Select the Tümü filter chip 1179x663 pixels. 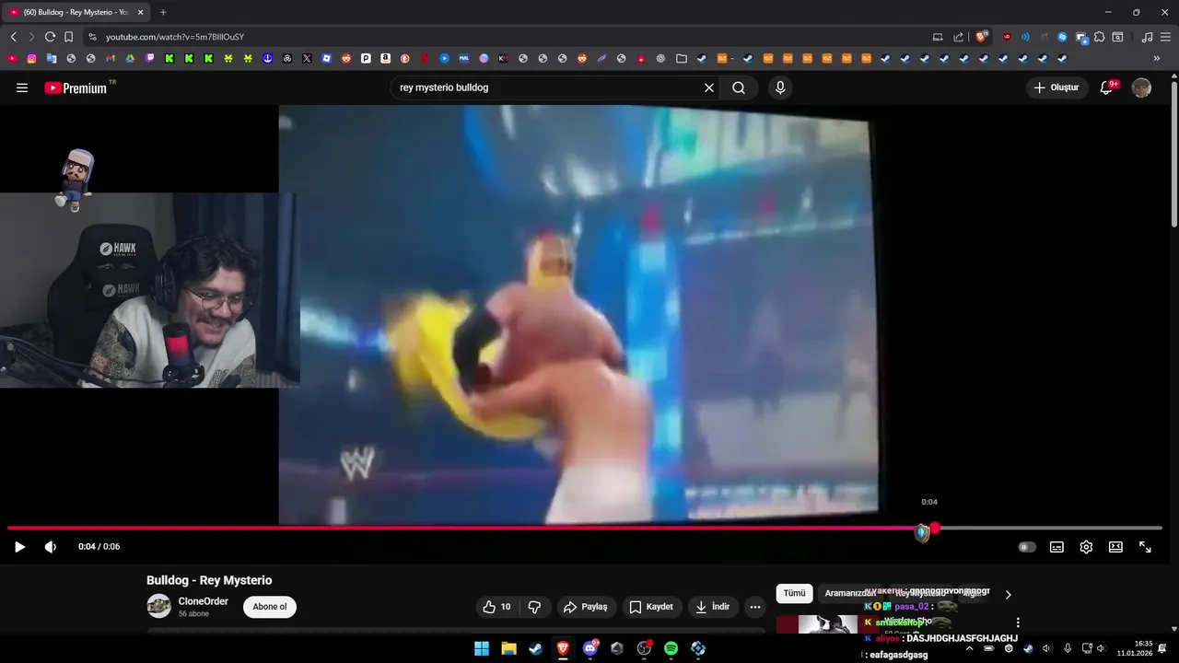pos(794,594)
